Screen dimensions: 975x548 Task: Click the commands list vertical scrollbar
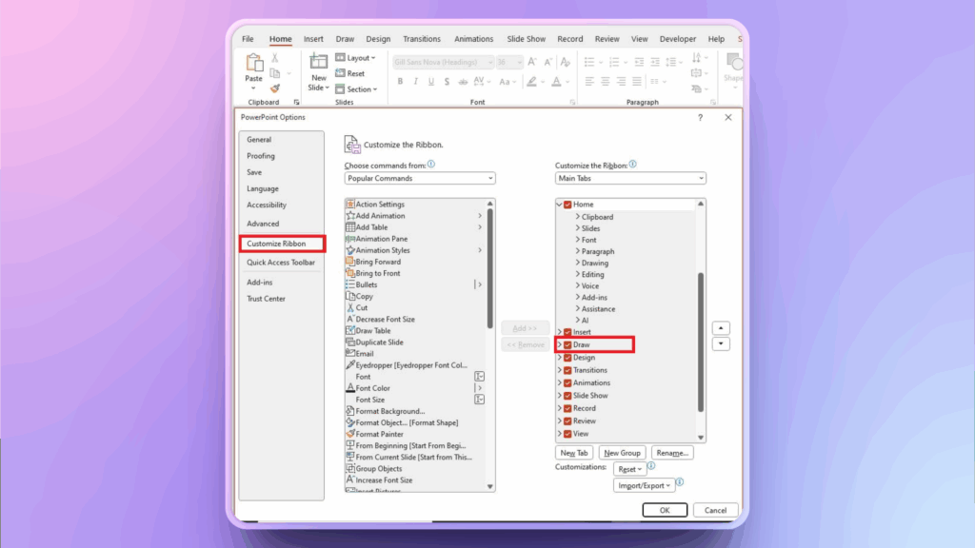click(490, 266)
